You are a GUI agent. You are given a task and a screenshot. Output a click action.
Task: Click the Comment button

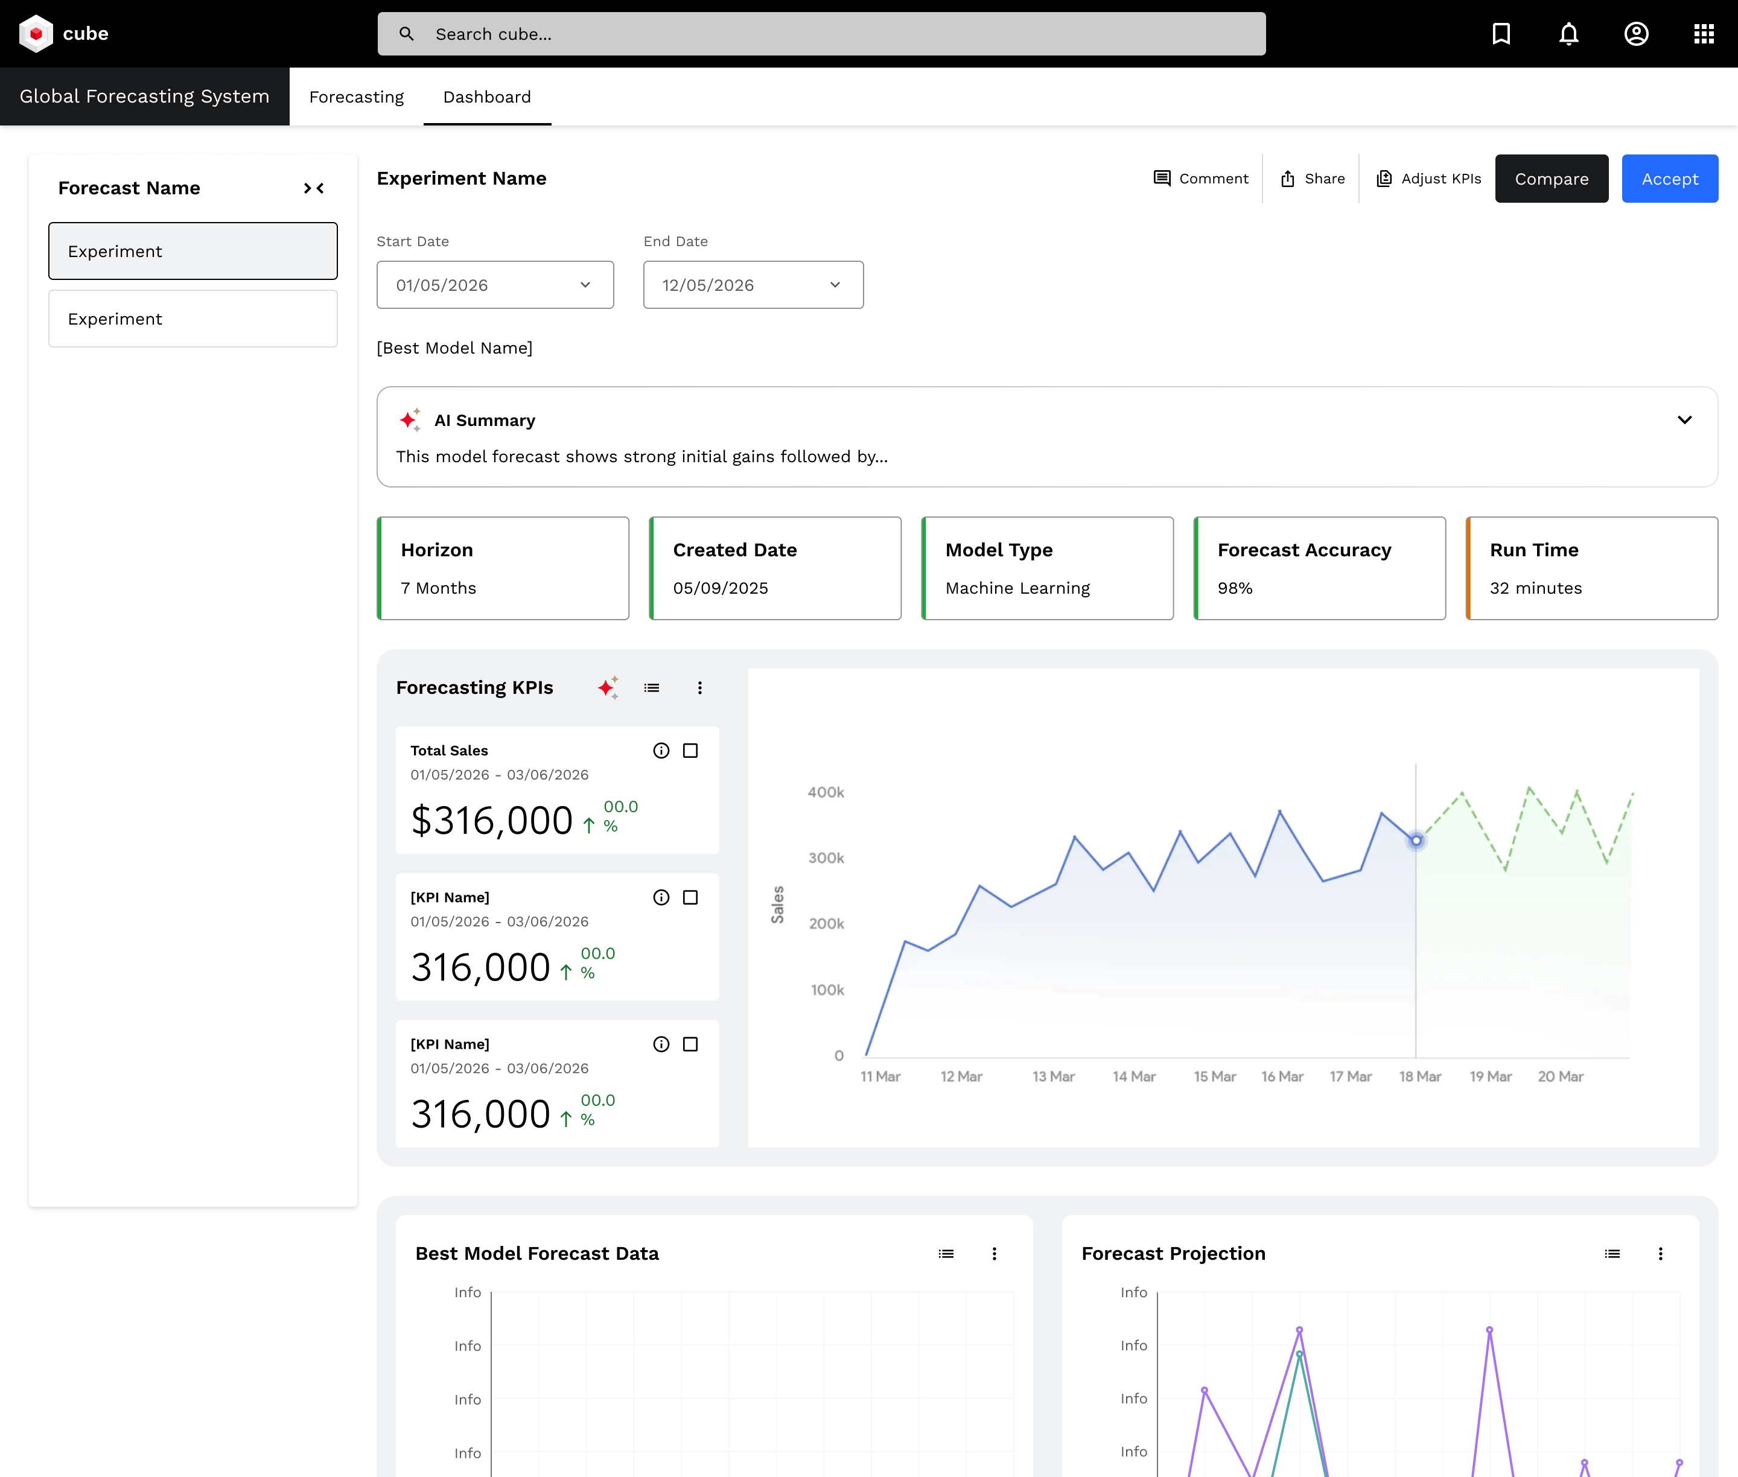(1200, 179)
